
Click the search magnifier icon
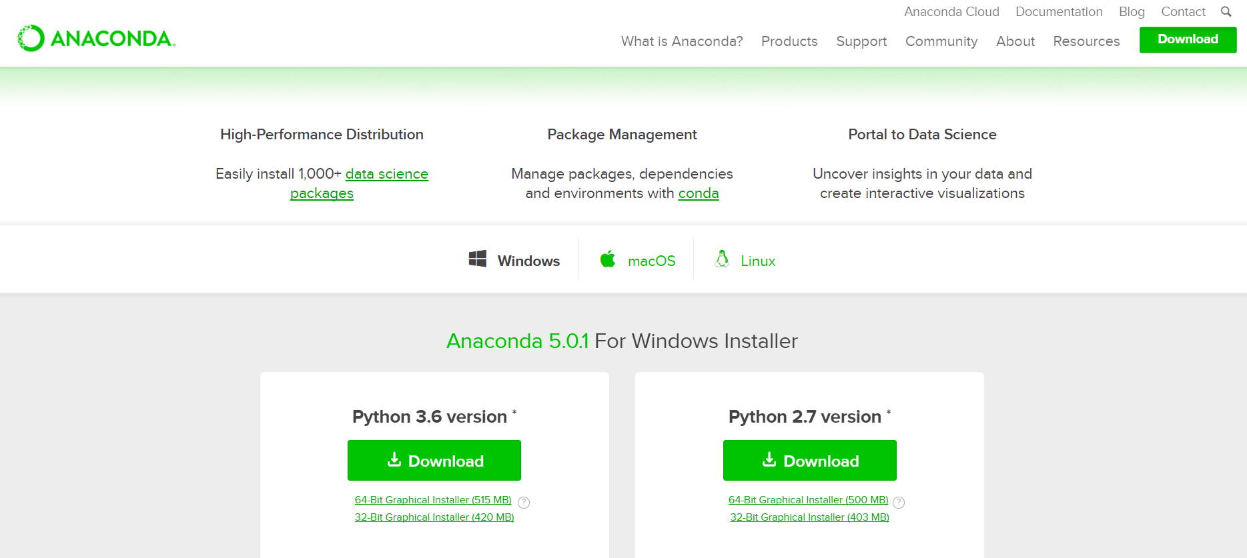point(1226,11)
